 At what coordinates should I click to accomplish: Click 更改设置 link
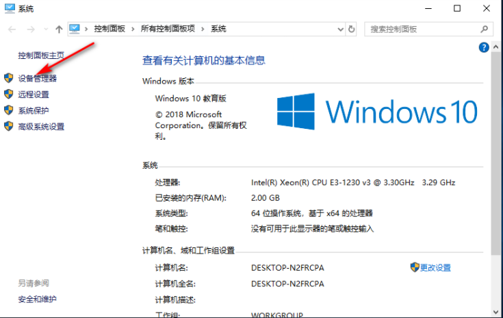pyautogui.click(x=436, y=267)
